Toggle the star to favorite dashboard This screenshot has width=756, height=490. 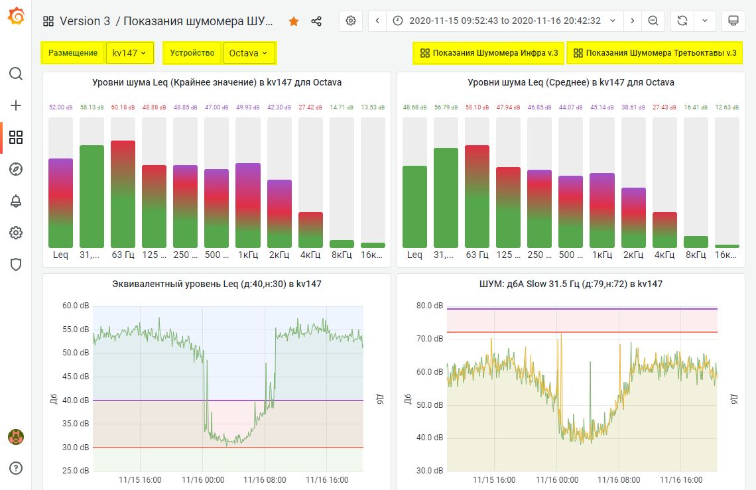pos(294,21)
